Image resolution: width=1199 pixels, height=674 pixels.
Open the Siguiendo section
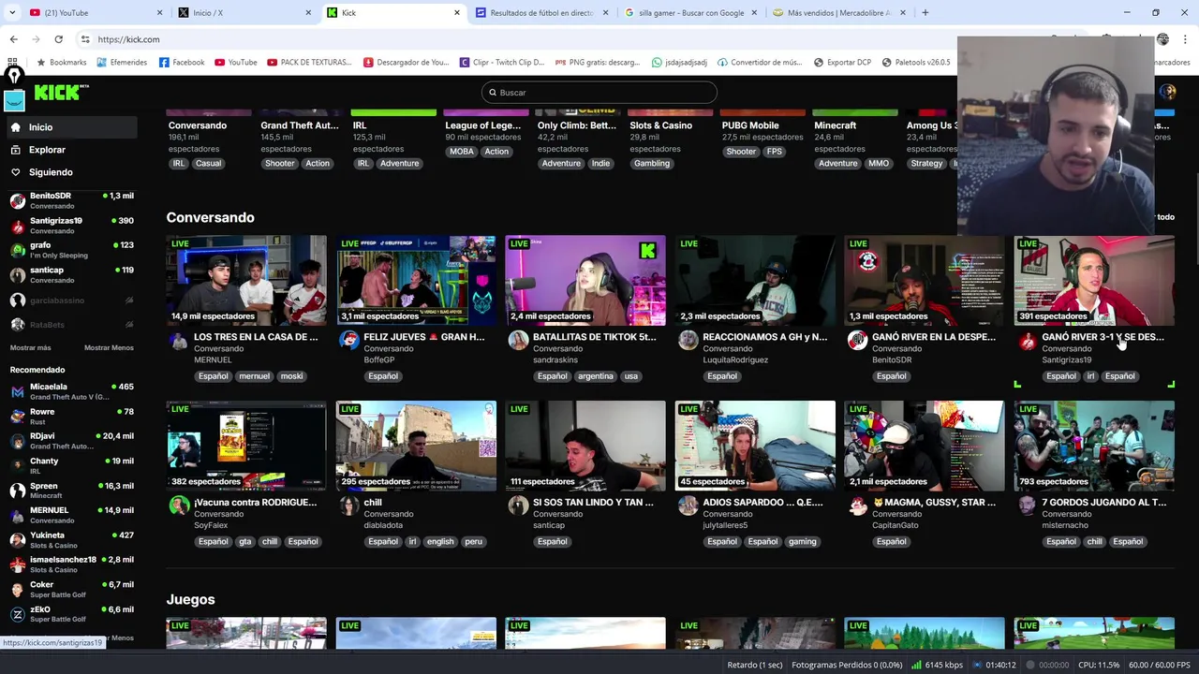[x=51, y=172]
